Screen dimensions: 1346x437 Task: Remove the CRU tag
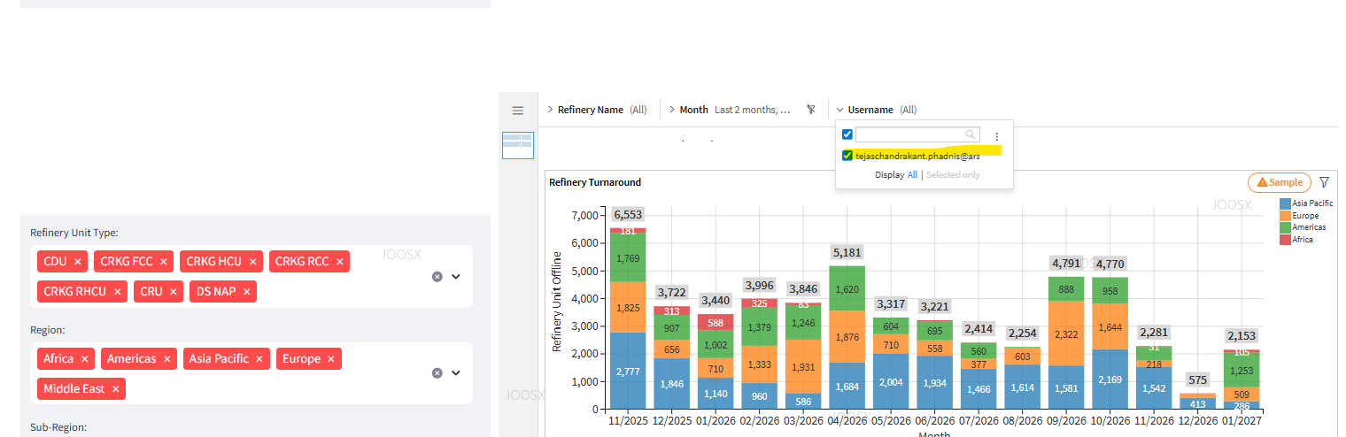click(174, 291)
